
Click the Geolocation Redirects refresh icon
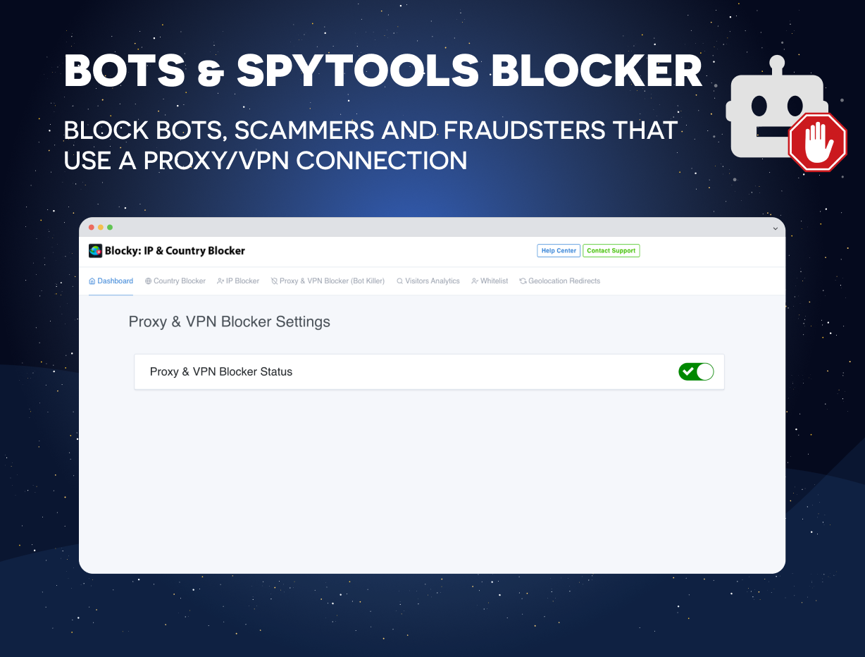(x=521, y=281)
